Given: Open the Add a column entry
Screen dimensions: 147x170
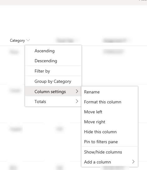Looking at the screenshot, I should 110,162.
